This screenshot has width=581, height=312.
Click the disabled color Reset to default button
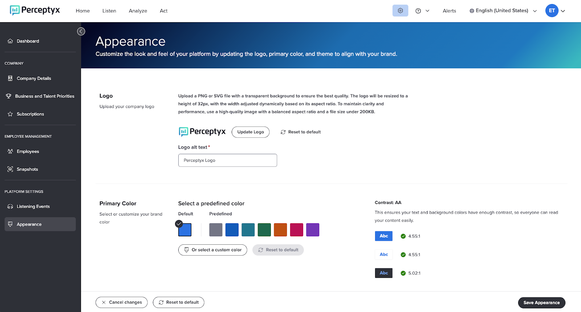tap(278, 250)
